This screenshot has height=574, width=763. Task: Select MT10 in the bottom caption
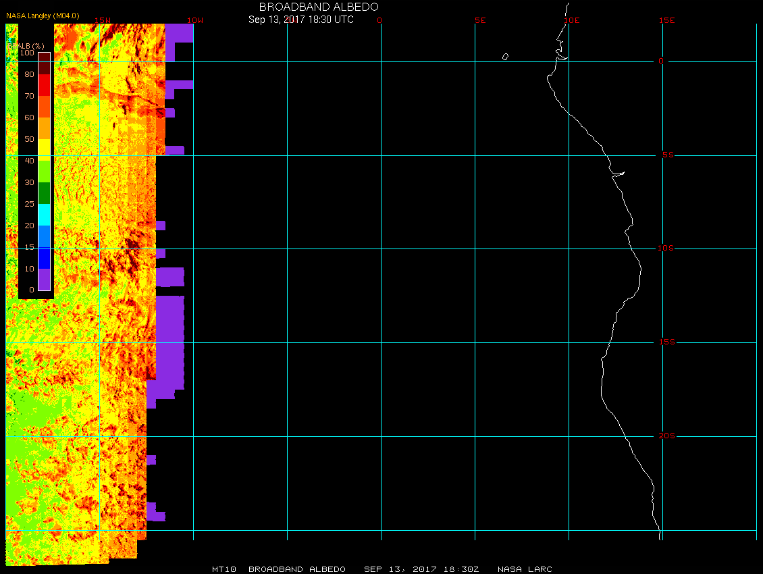coord(223,569)
